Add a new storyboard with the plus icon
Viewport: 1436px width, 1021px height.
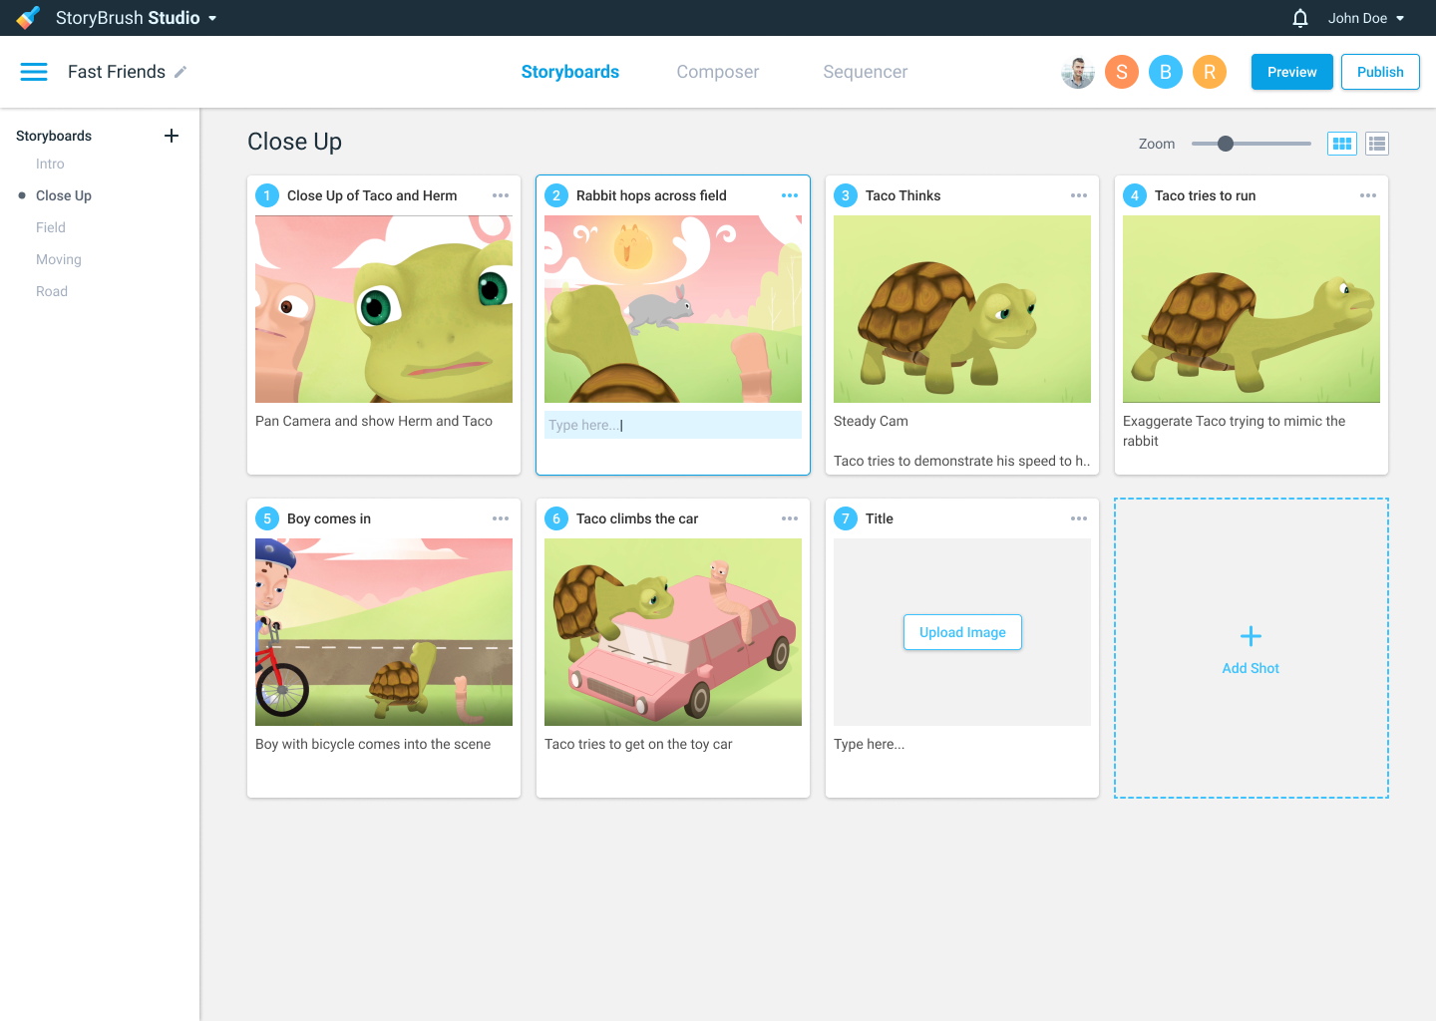tap(172, 136)
